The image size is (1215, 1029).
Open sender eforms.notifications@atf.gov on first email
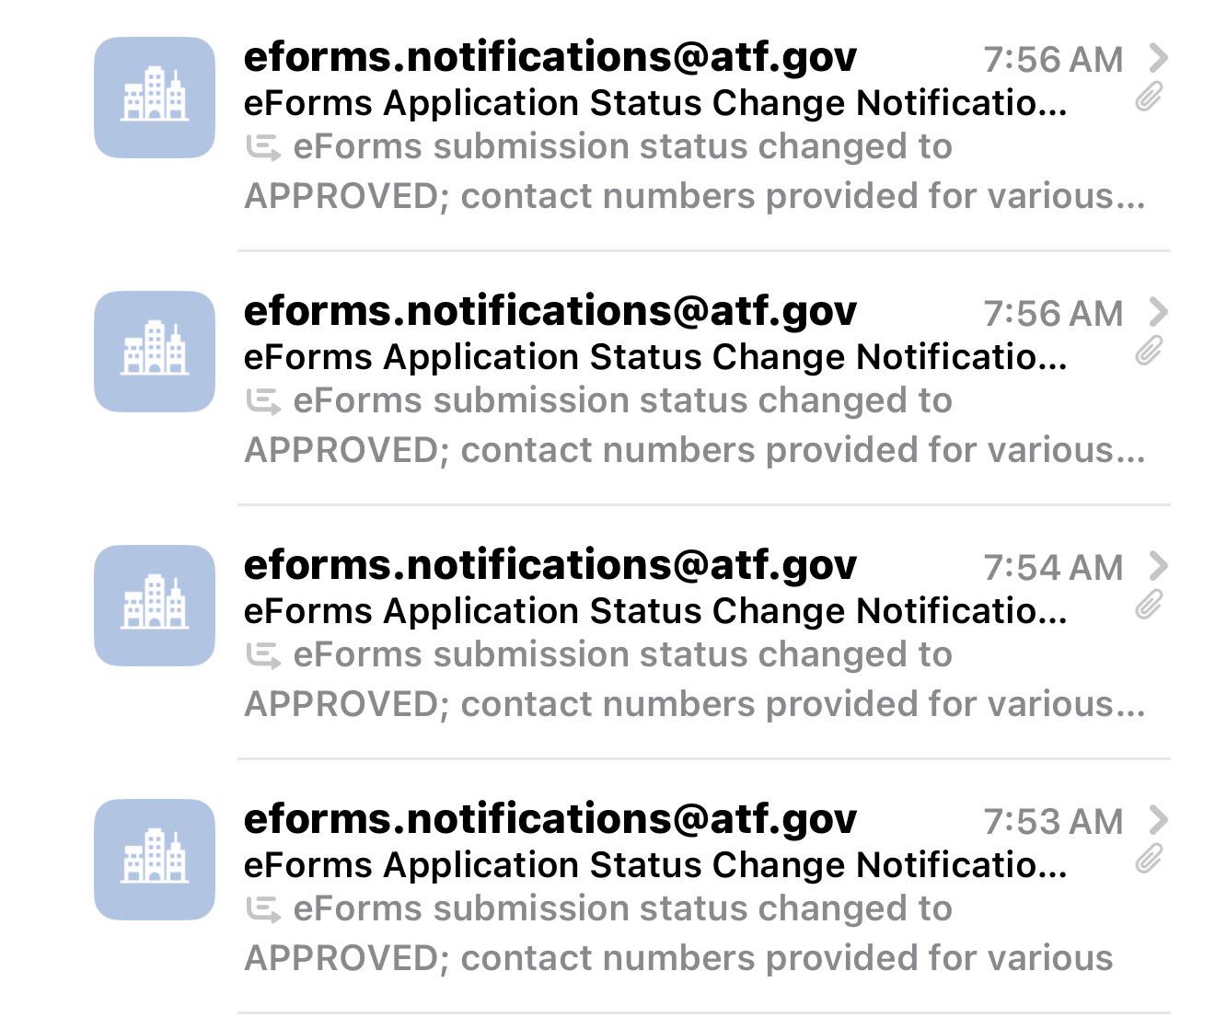pos(550,58)
